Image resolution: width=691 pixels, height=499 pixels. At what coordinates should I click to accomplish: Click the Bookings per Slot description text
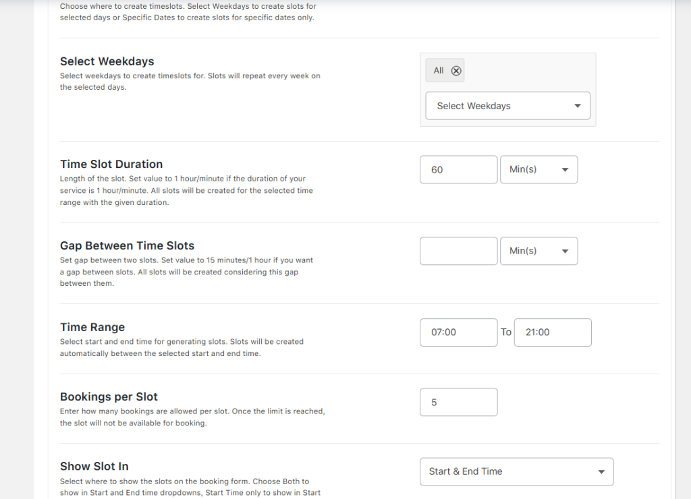click(x=192, y=417)
